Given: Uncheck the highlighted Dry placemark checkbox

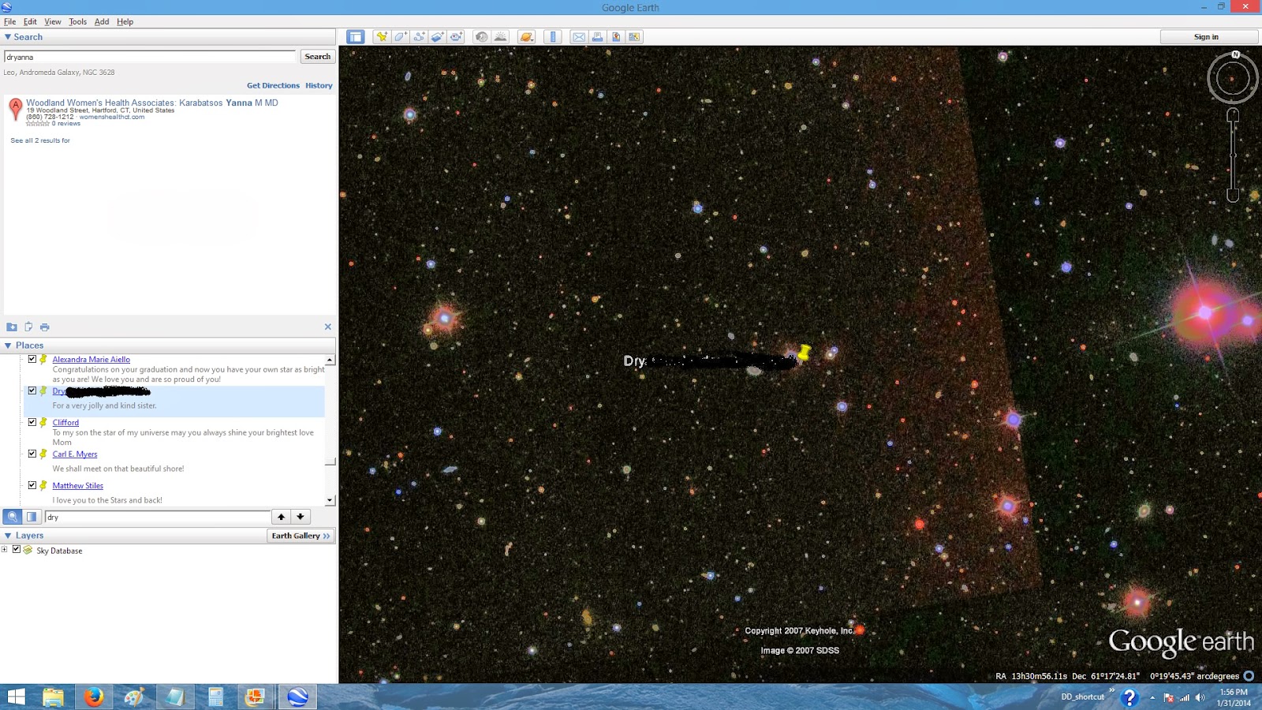Looking at the screenshot, I should [32, 390].
